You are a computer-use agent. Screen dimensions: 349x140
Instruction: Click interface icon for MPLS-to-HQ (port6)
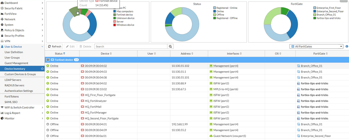click(211, 89)
